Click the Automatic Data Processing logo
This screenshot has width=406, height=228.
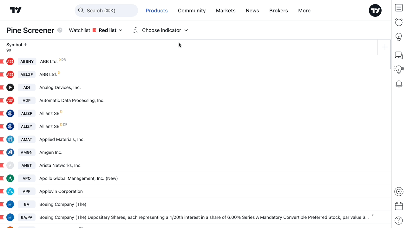pyautogui.click(x=10, y=100)
